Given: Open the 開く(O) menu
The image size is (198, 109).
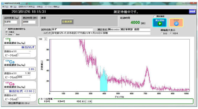Looking at the screenshot, I should point(13,7).
